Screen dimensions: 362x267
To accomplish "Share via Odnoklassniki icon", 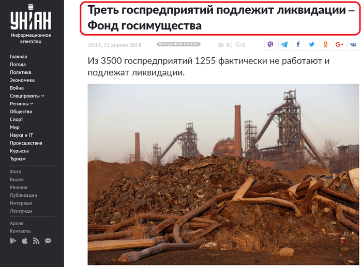I will click(x=325, y=44).
